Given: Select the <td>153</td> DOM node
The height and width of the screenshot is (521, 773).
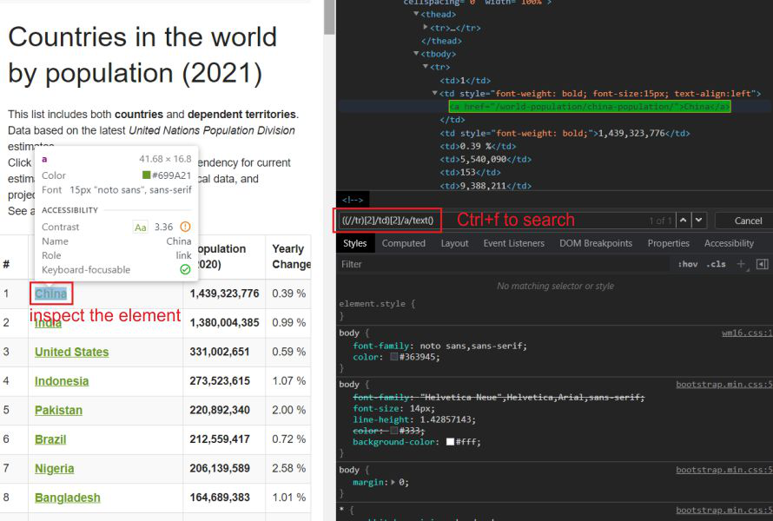Looking at the screenshot, I should [470, 172].
